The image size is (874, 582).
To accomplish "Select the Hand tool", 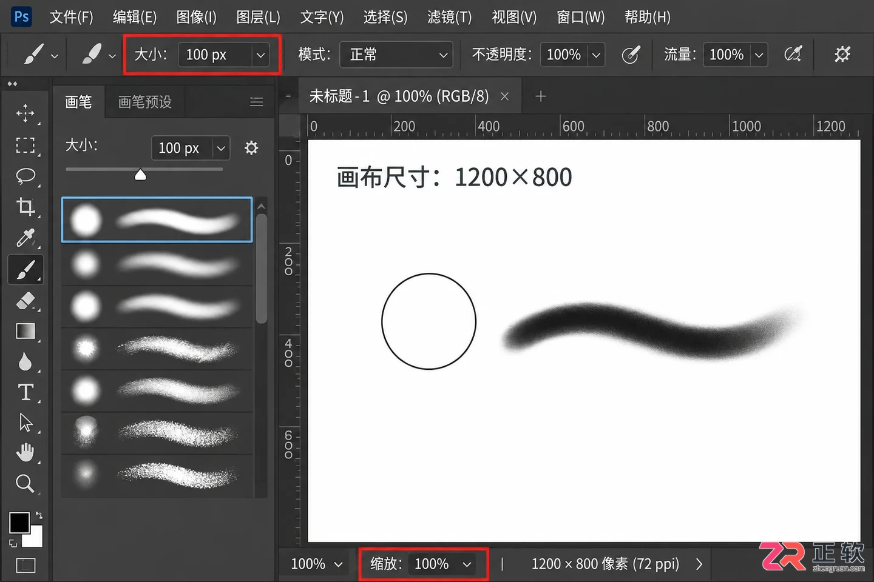I will click(25, 452).
